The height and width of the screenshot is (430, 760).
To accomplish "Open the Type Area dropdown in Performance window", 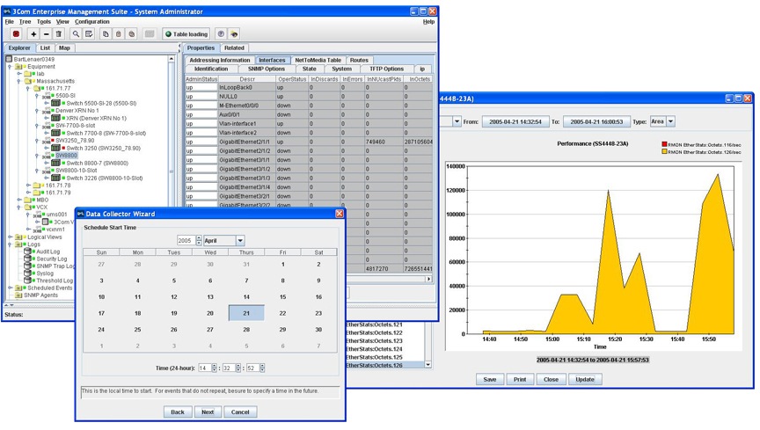I will point(671,121).
